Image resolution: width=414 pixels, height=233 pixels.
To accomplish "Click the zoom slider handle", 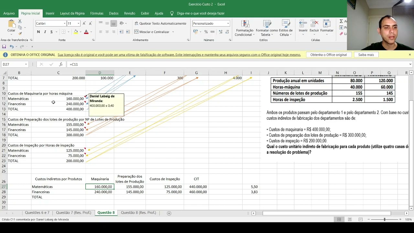I will [385, 219].
